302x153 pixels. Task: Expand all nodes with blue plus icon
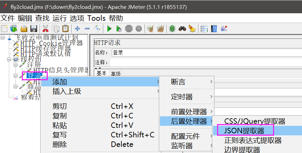point(77,29)
